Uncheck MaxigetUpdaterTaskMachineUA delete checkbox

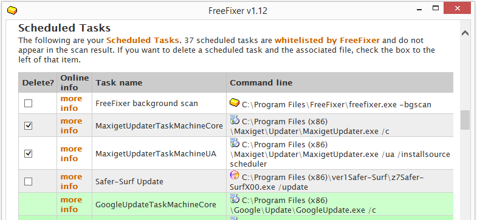[x=29, y=153]
